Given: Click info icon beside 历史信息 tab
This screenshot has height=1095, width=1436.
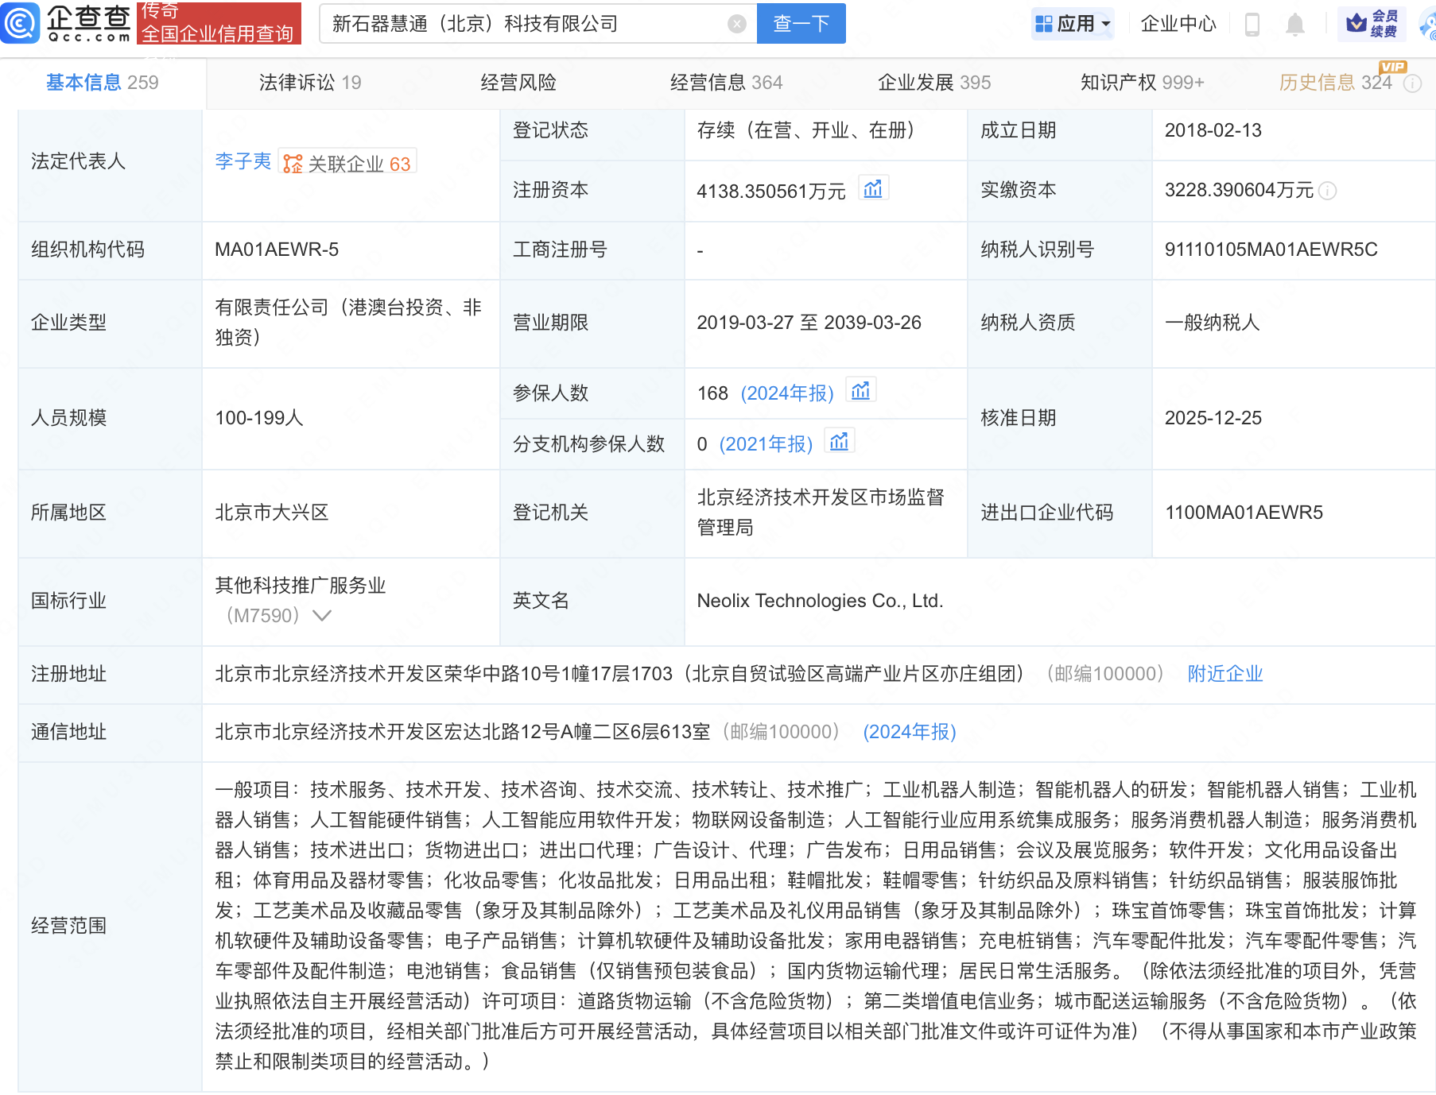Looking at the screenshot, I should [1412, 83].
